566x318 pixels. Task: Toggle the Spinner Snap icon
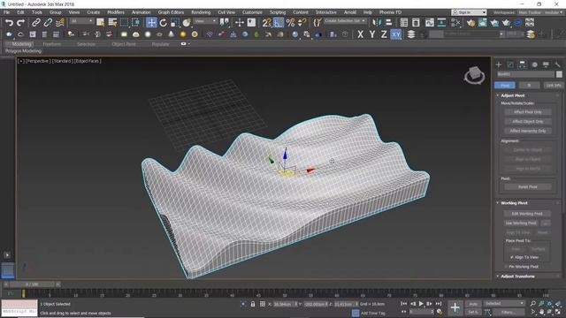[302, 23]
